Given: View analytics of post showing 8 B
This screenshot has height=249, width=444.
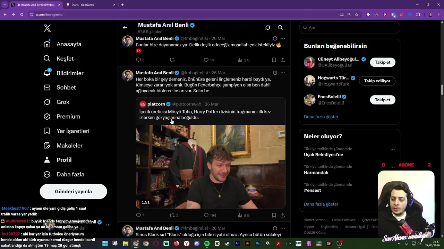Looking at the screenshot, I should (244, 215).
